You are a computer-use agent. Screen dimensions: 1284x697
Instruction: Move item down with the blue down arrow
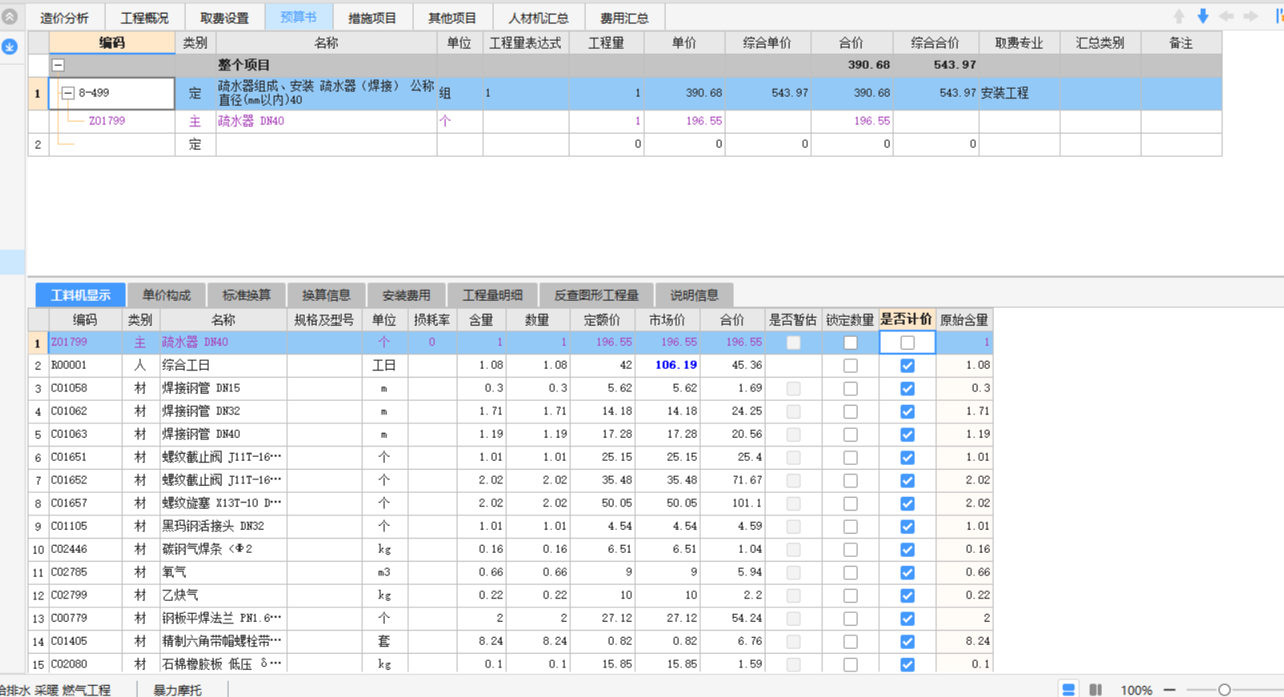click(x=1203, y=17)
